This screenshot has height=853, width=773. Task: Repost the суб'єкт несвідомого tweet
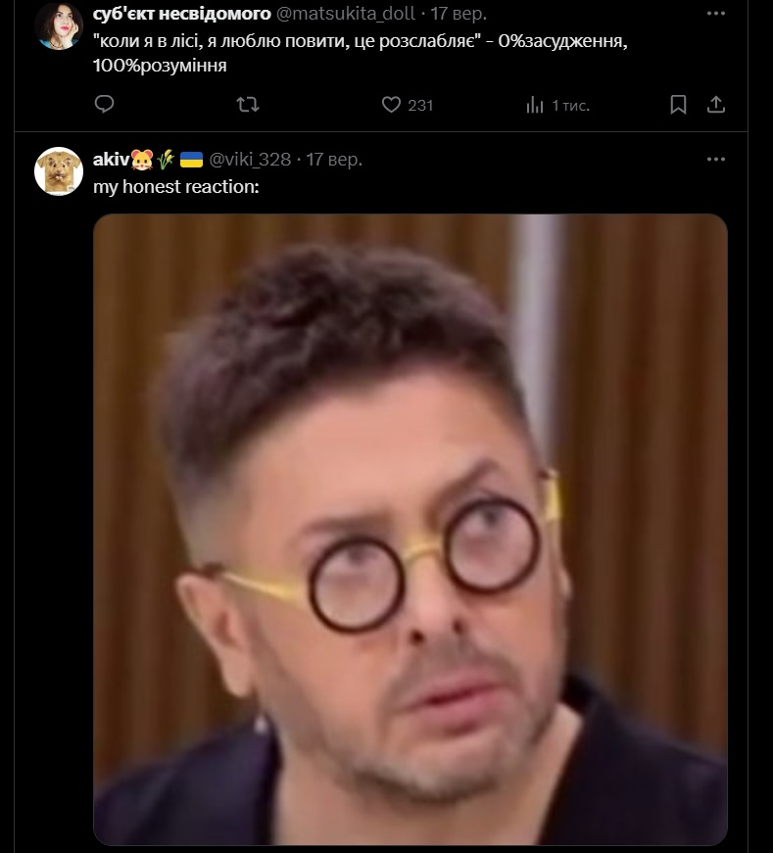tap(249, 104)
